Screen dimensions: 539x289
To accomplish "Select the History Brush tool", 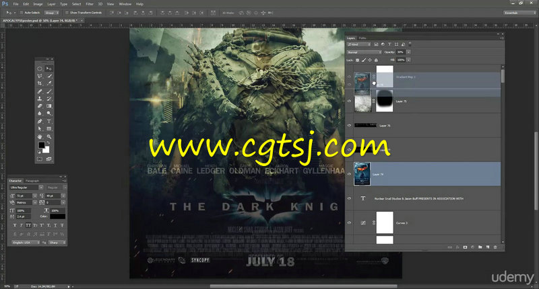I will [49, 99].
